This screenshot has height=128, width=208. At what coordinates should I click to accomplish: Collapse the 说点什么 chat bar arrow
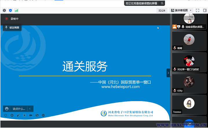(x=30, y=109)
